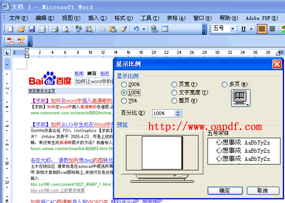Viewport: 285px width, 203px height.
Task: Open the 插入(I) menu
Action: pos(97,18)
